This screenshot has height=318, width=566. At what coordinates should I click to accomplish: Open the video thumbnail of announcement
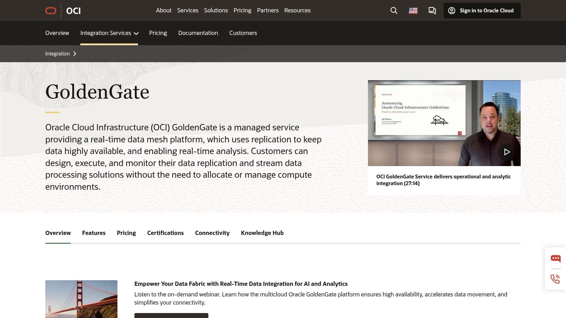pos(444,123)
